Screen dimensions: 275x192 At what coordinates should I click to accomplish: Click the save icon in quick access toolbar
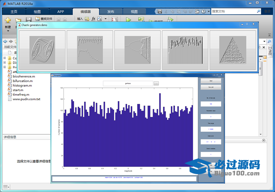coord(160,12)
